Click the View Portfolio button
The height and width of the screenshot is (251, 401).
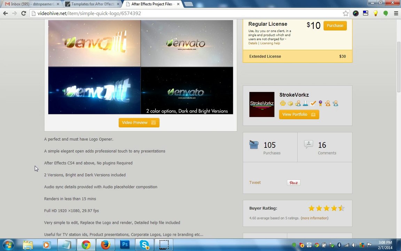click(x=299, y=114)
